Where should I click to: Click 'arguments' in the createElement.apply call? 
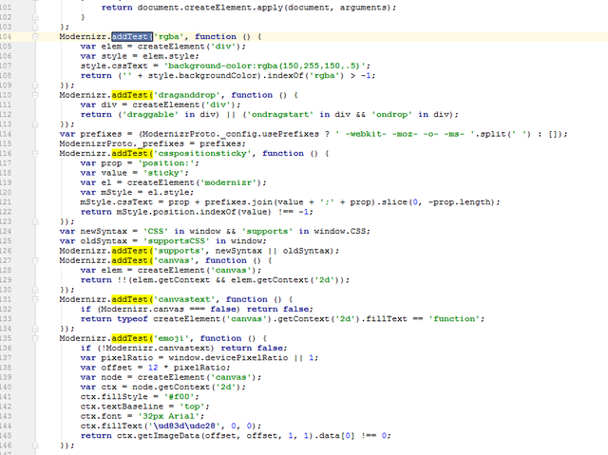tap(363, 8)
